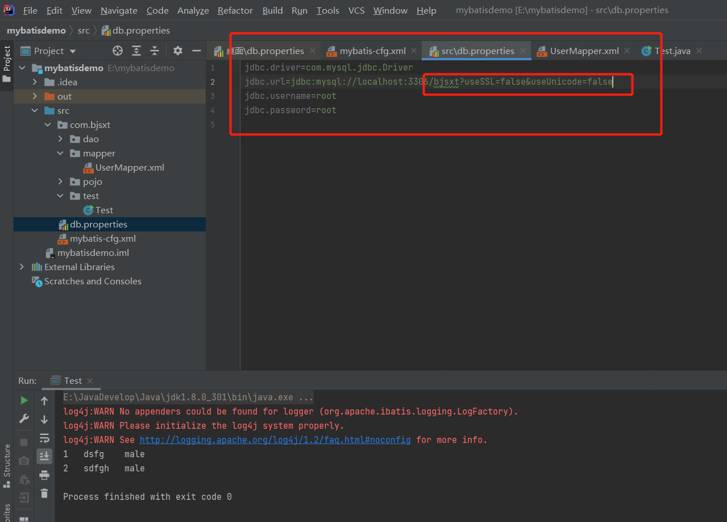Expand the pojo package arrow
Image resolution: width=727 pixels, height=522 pixels.
pyautogui.click(x=60, y=182)
